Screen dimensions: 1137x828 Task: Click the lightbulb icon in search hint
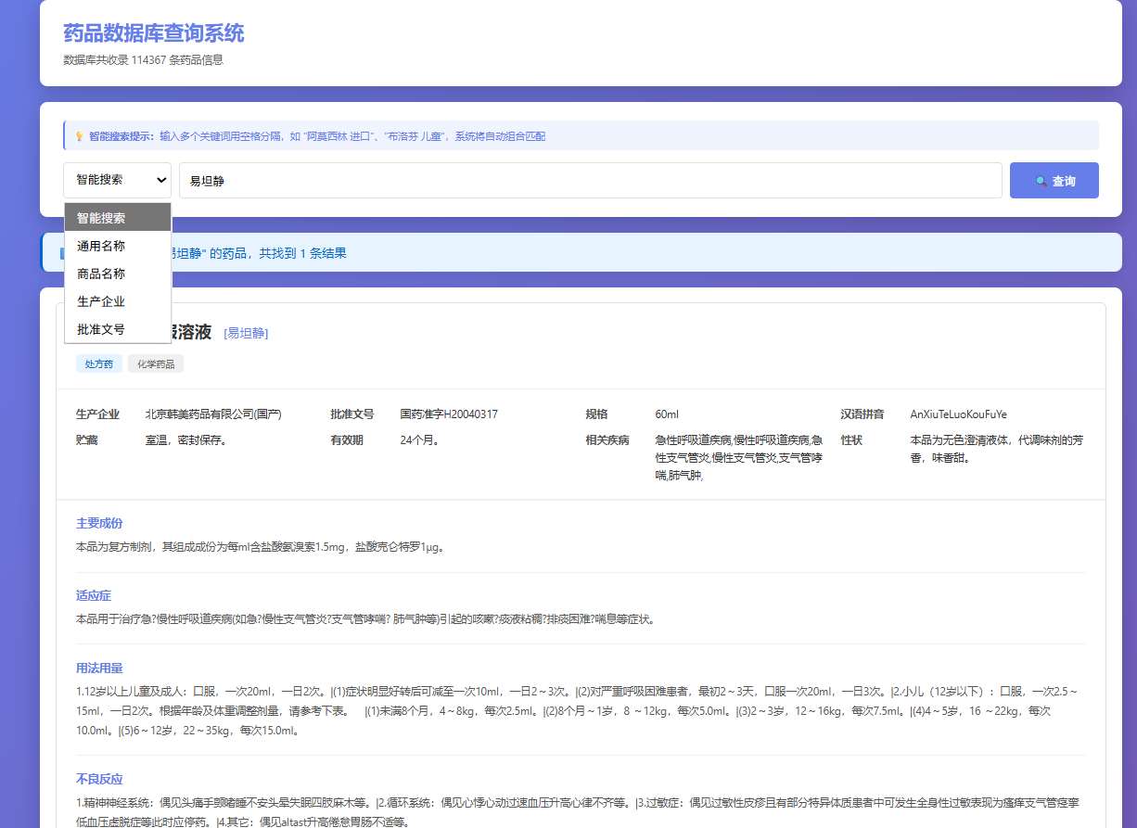tap(79, 136)
